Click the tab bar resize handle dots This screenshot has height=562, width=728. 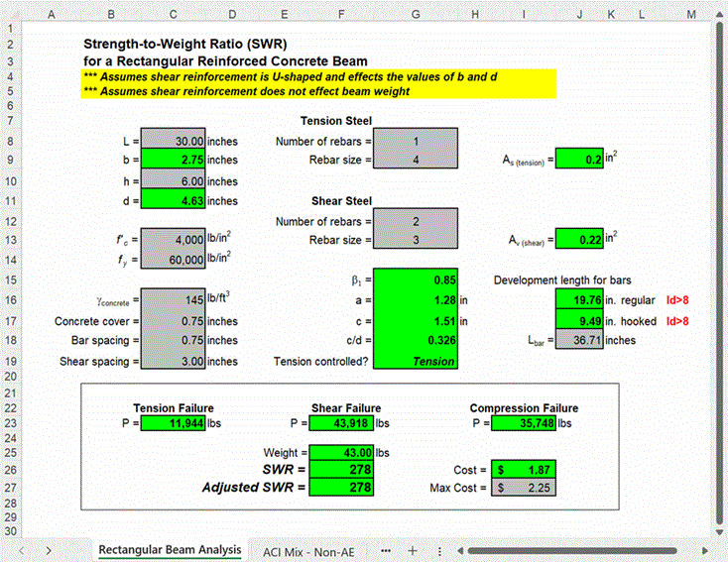439,550
